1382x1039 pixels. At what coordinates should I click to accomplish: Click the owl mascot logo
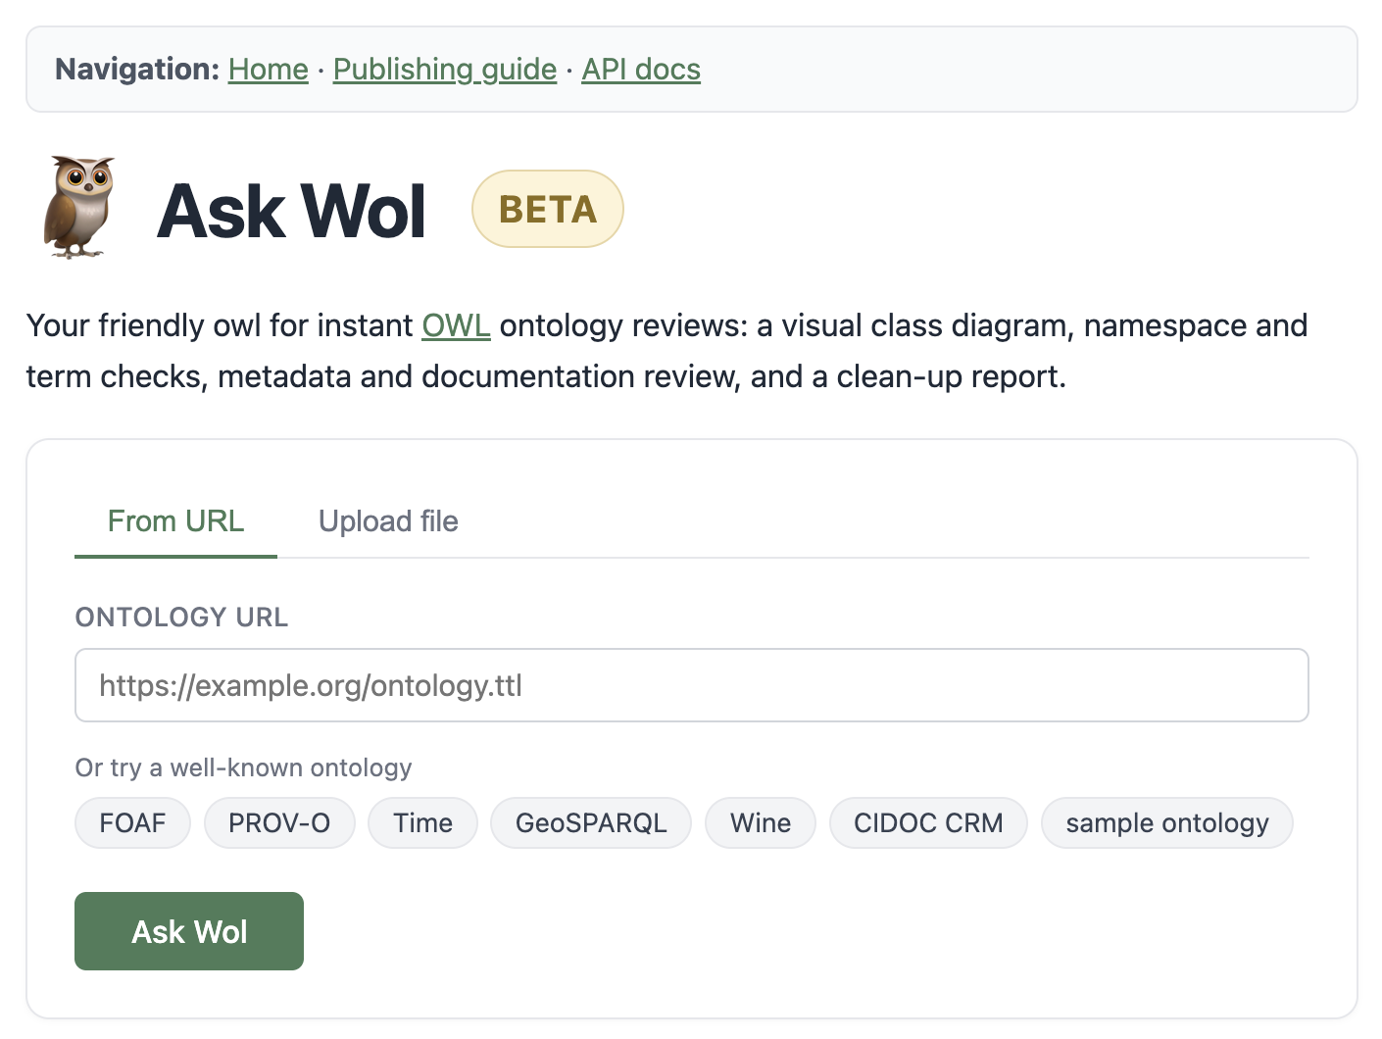(79, 208)
